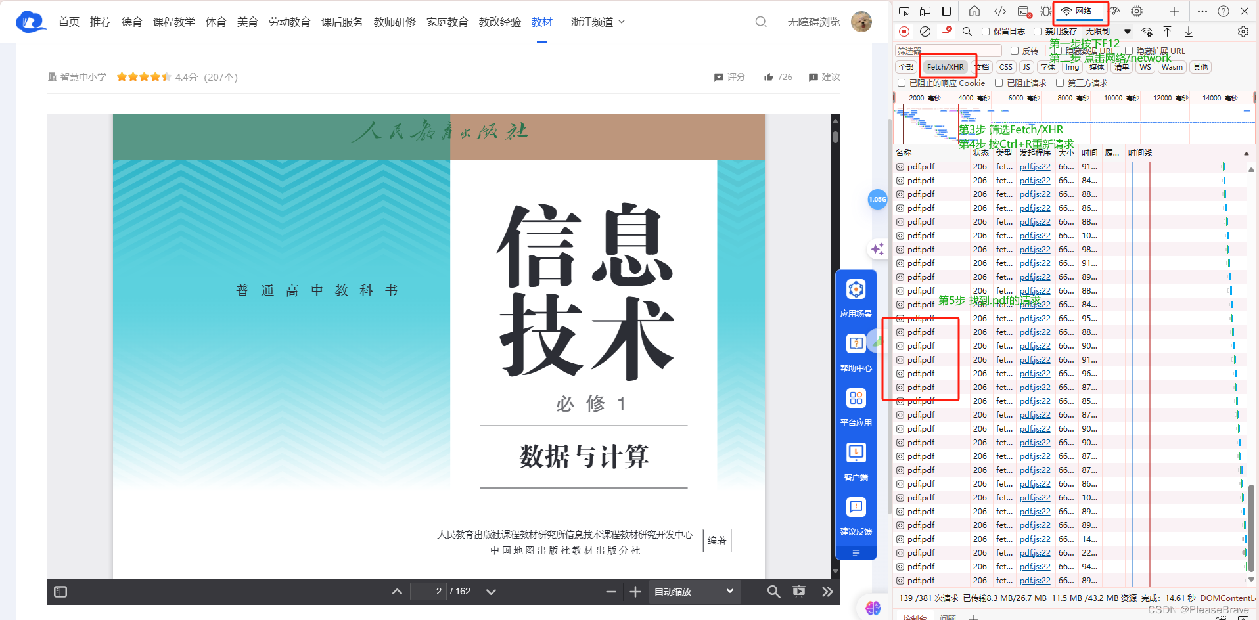Image resolution: width=1259 pixels, height=620 pixels.
Task: Toggle the network filter funnel icon
Action: [946, 32]
